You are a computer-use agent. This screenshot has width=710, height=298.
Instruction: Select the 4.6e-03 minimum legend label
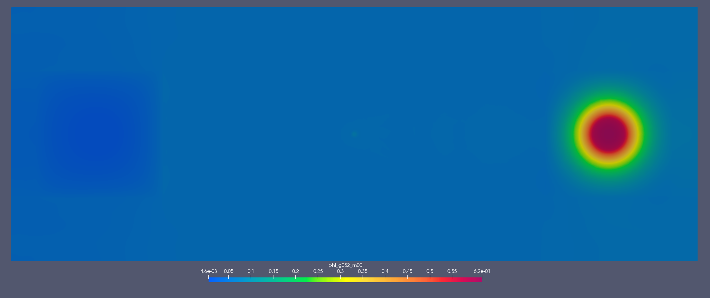209,271
